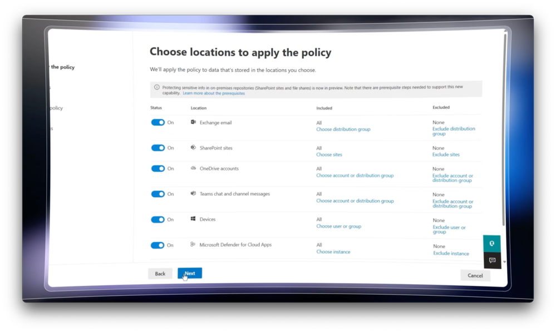Image resolution: width=556 pixels, height=332 pixels.
Task: Click the OneDrive accounts label
Action: [219, 169]
